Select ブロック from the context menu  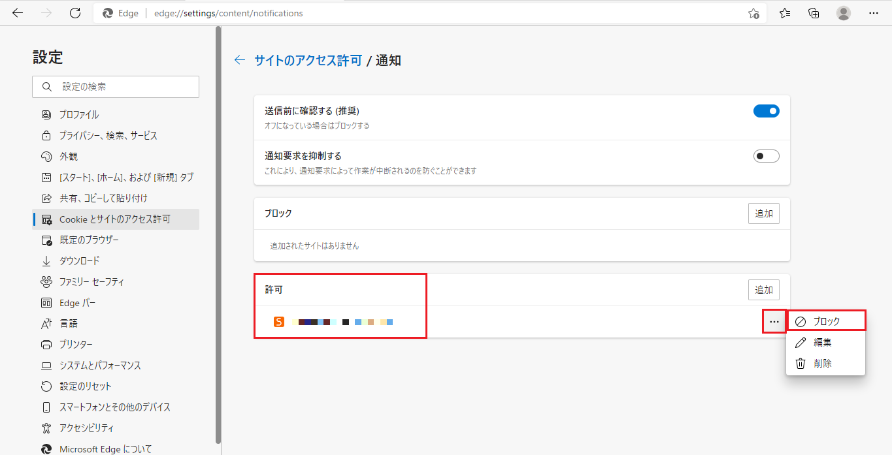click(x=826, y=321)
